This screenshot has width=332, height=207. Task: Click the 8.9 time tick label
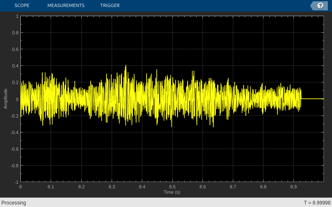pyautogui.click(x=294, y=187)
